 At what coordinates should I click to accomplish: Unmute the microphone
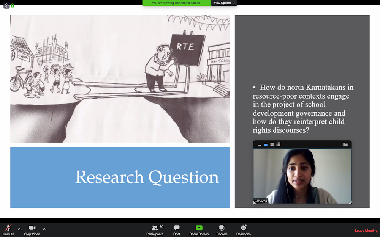tap(8, 230)
